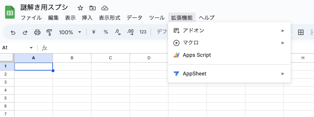This screenshot has width=314, height=117.
Task: Print the spreadsheet
Action: tap(37, 32)
